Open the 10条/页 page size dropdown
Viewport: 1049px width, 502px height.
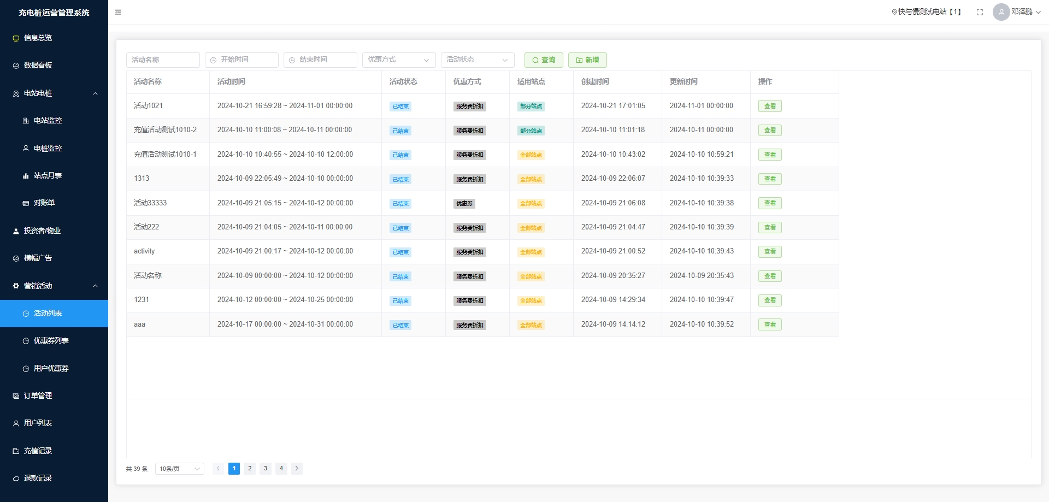point(180,469)
